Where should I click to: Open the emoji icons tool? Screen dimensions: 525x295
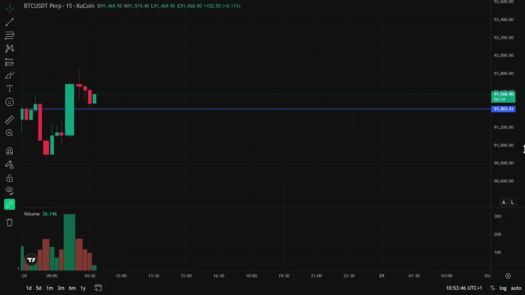[x=9, y=102]
